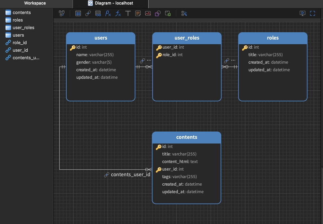
Task: Select role_id relation in the sidebar
Action: pos(20,43)
